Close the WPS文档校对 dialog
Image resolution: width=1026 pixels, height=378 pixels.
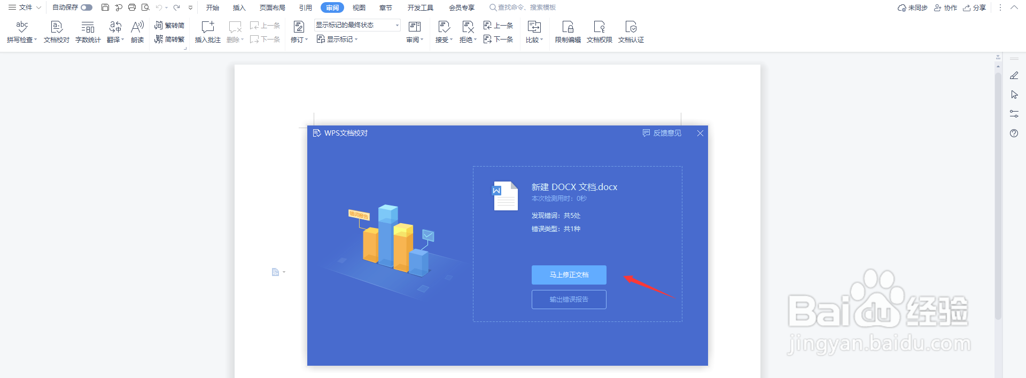point(700,133)
